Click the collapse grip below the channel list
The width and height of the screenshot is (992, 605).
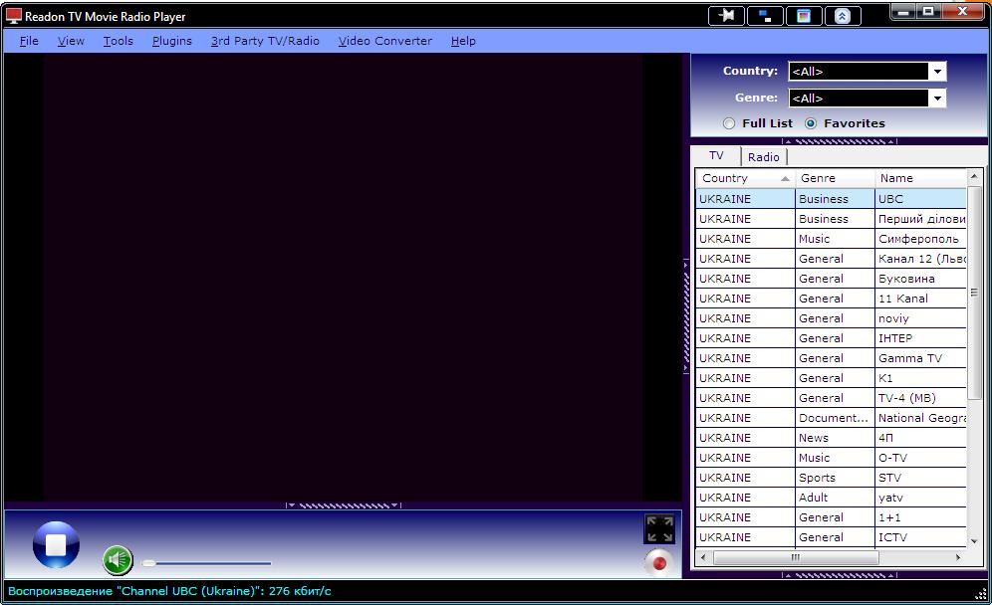tap(840, 575)
